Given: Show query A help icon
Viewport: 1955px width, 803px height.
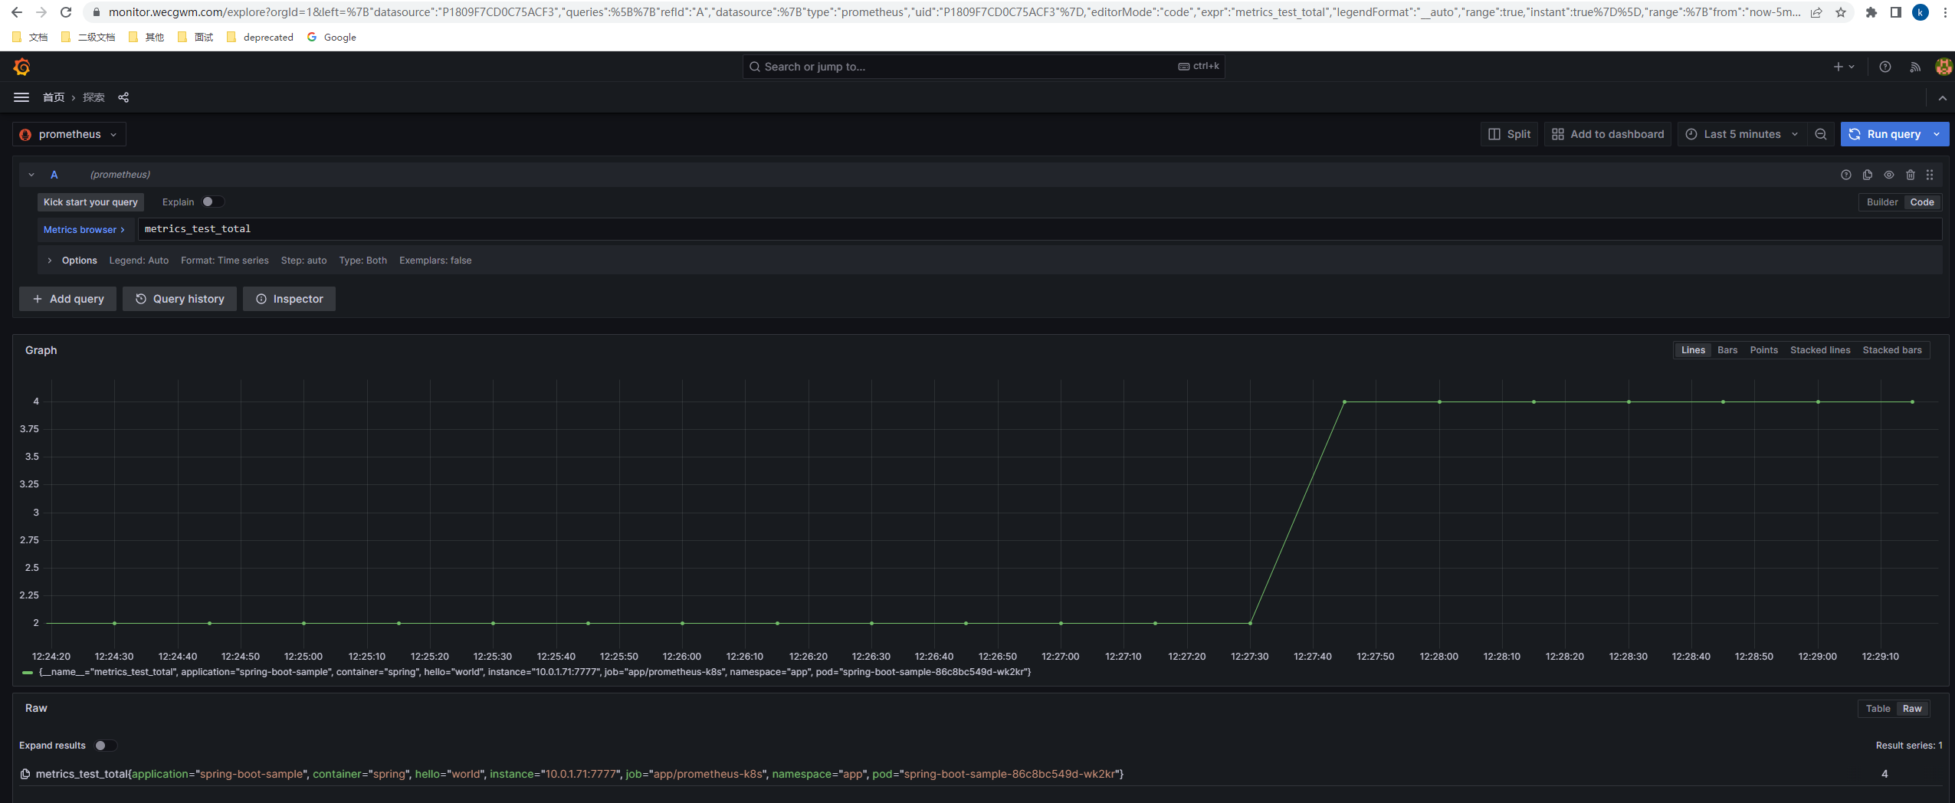Looking at the screenshot, I should [x=1845, y=175].
